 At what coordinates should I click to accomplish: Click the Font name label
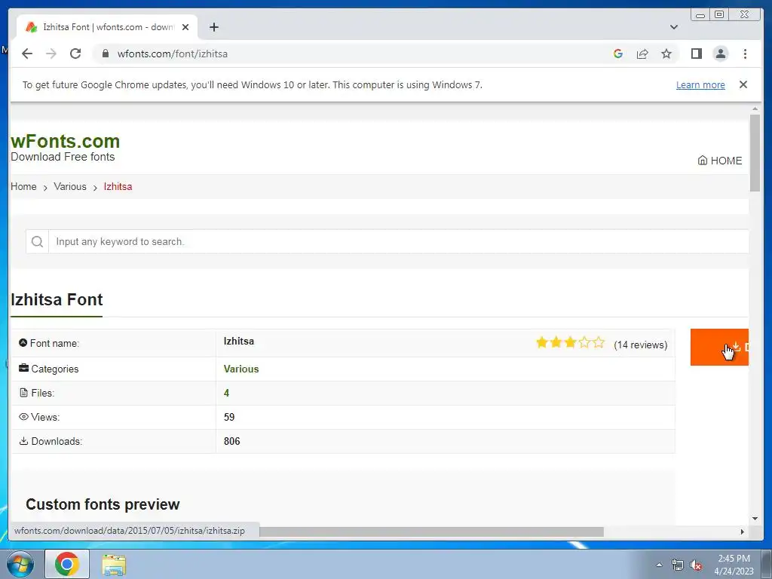[54, 343]
